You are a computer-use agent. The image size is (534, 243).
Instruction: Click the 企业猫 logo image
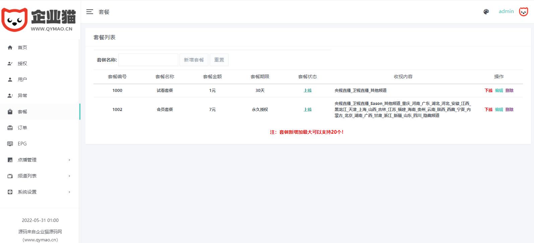(39, 20)
